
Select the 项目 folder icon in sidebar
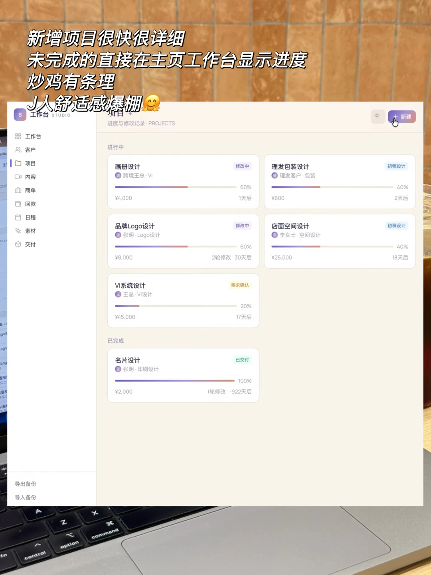[18, 163]
